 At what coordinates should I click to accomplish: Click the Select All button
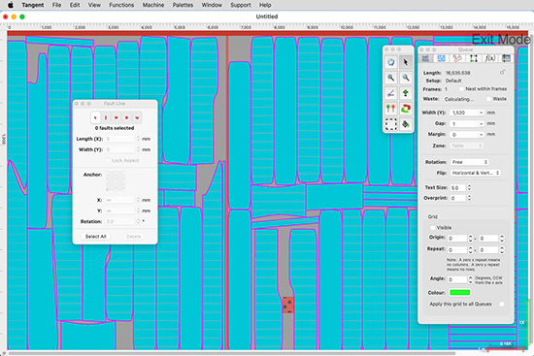pyautogui.click(x=96, y=236)
